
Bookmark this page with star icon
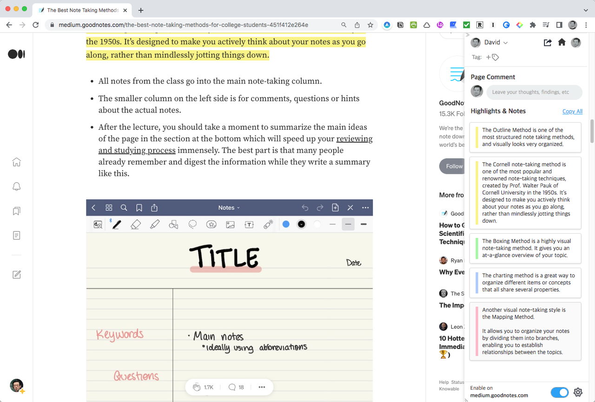(370, 25)
